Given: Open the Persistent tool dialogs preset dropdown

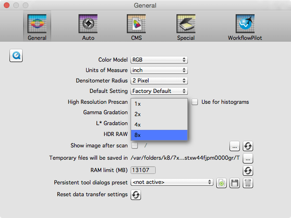Looking at the screenshot, I should (172, 182).
